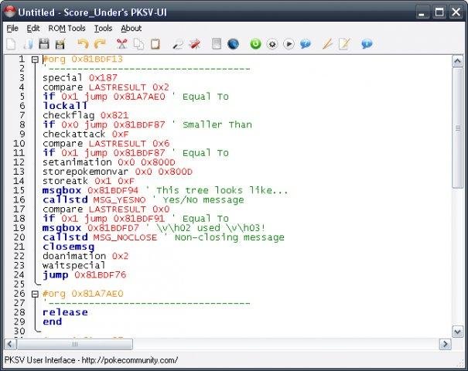Click the Undo arrow icon

(83, 44)
